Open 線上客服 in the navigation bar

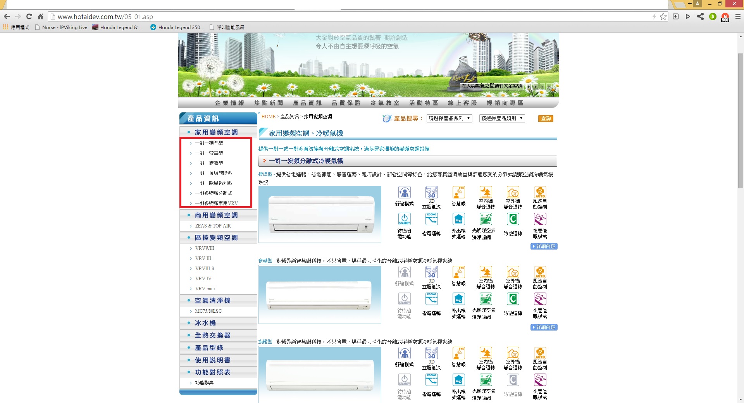click(462, 103)
